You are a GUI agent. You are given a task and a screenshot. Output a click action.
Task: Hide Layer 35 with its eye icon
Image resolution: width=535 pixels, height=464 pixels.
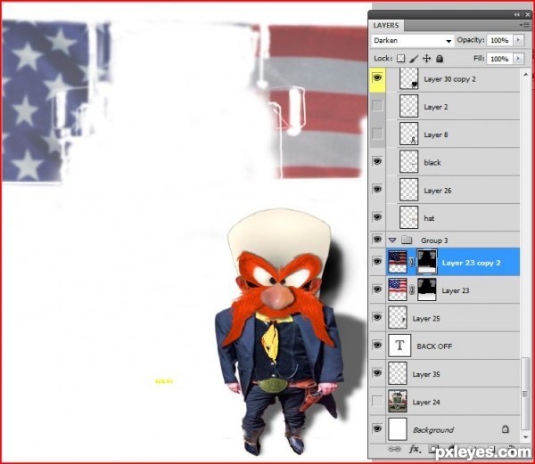377,373
